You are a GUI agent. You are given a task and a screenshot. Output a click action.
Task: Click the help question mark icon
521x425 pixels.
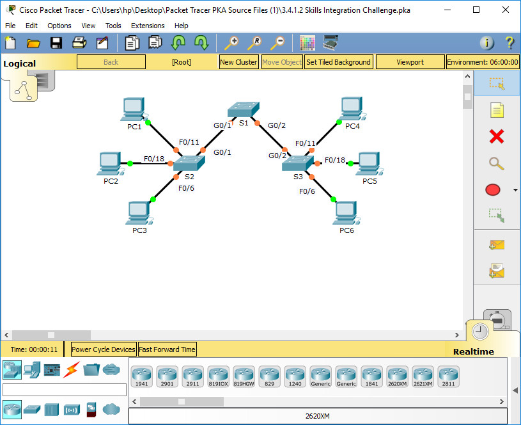tap(509, 43)
